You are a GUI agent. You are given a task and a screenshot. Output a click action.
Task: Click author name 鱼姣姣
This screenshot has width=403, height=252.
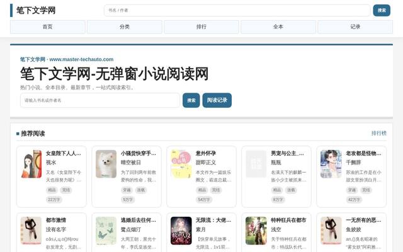[x=353, y=229]
